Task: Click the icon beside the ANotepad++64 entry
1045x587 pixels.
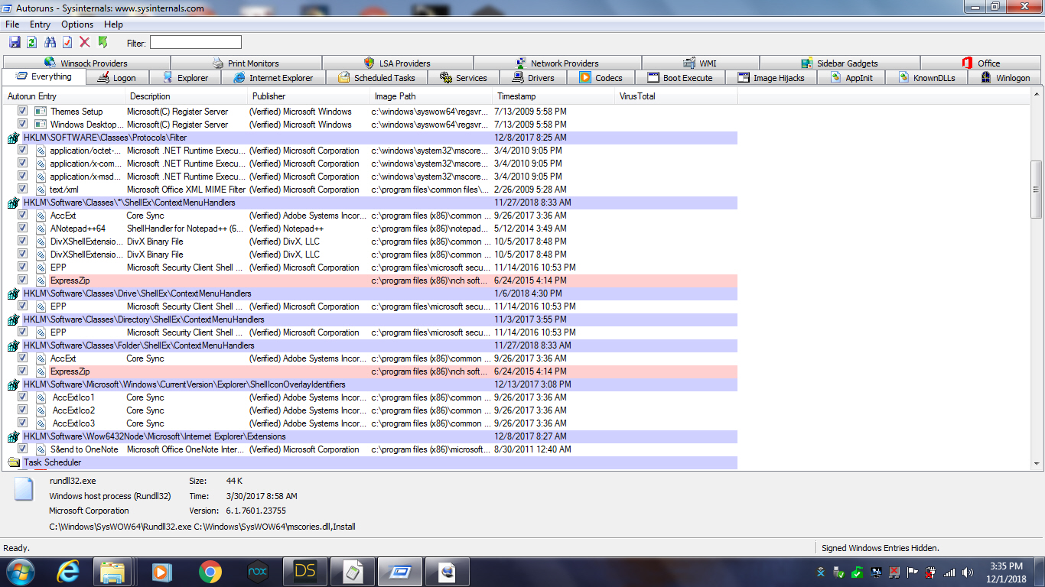Action: pos(41,229)
